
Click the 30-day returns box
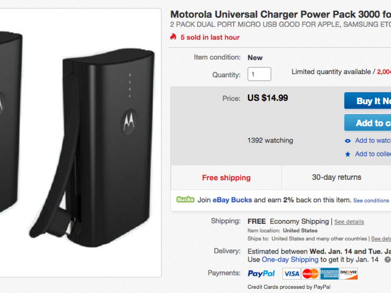coord(336,177)
